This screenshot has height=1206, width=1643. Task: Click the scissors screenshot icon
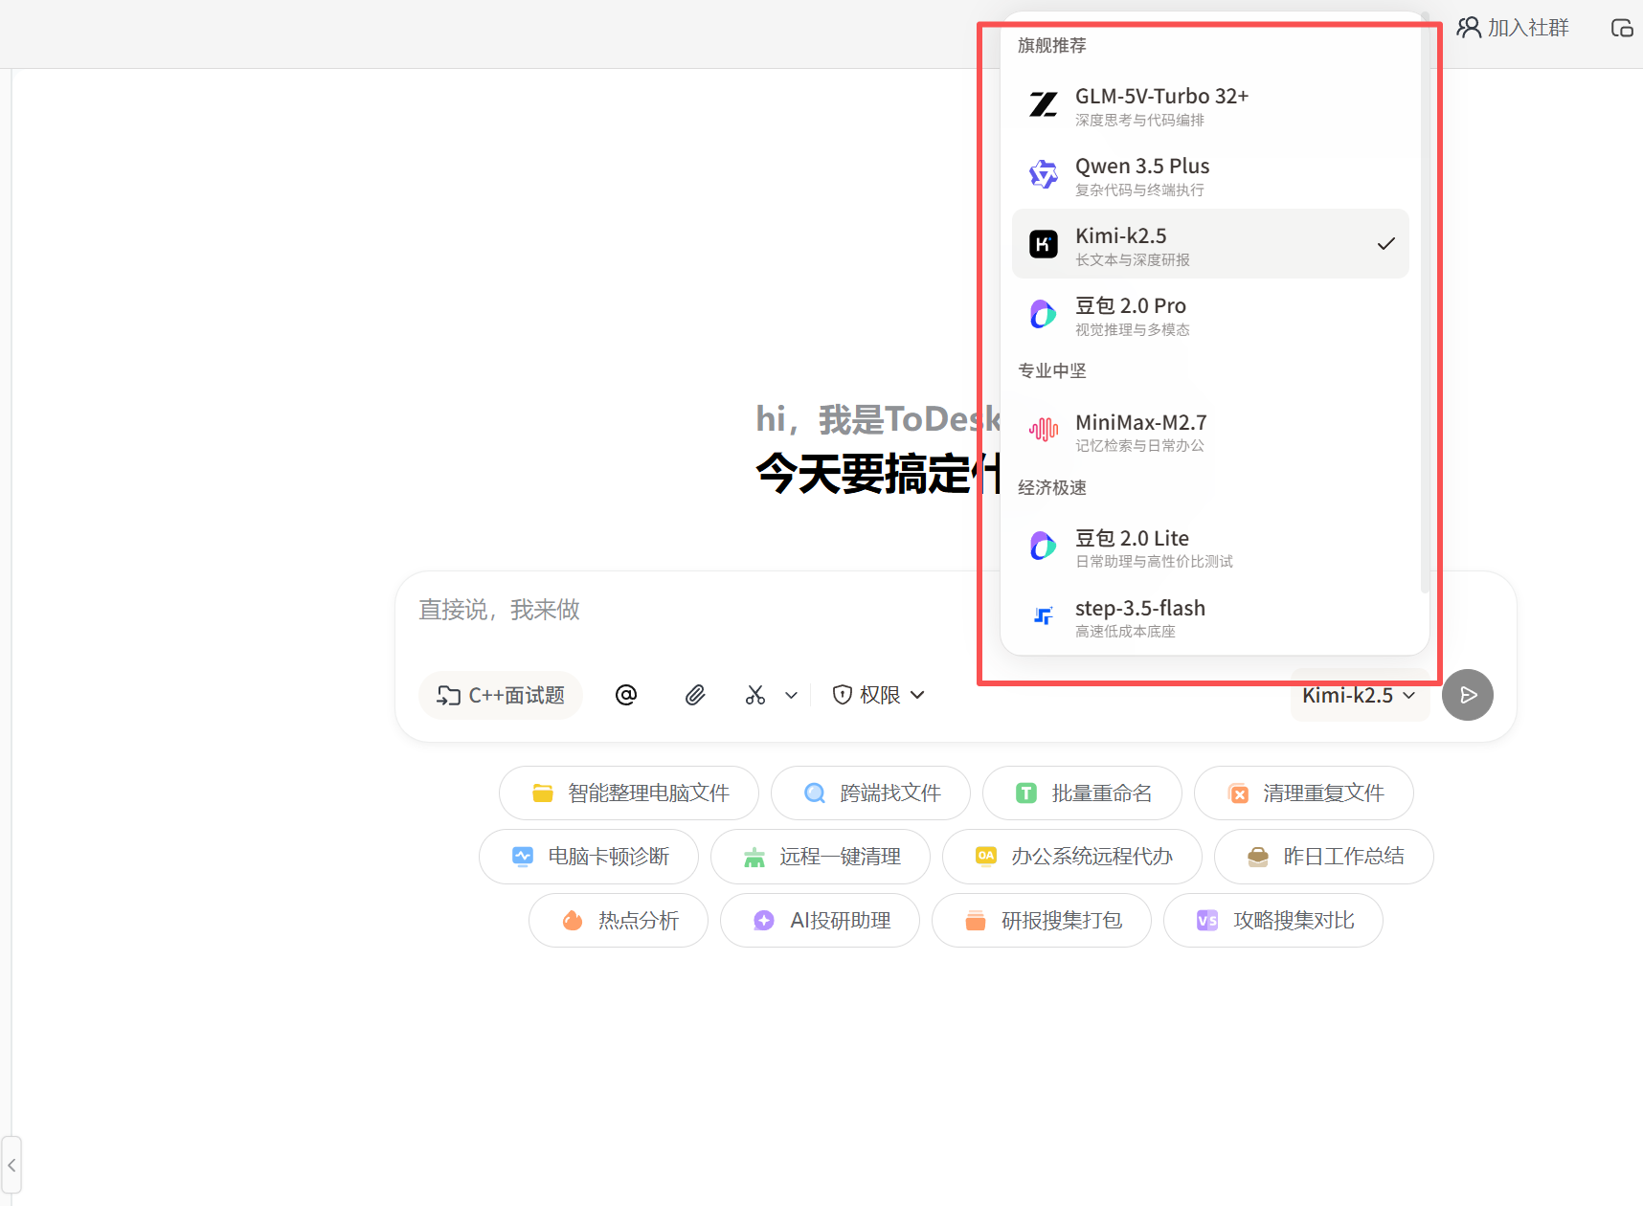point(755,695)
